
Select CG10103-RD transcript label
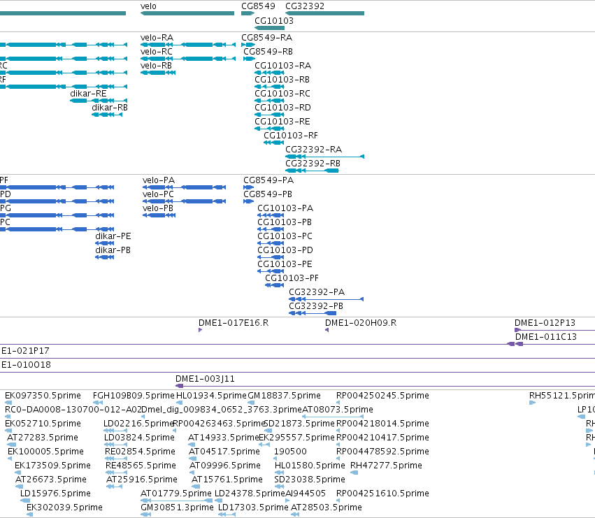coord(282,108)
